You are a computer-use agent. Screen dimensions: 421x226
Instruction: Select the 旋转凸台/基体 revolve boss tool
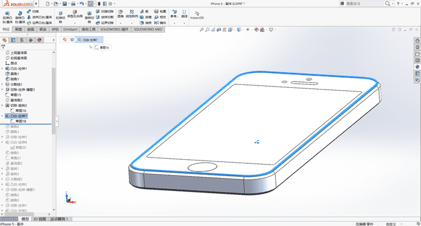pos(20,18)
